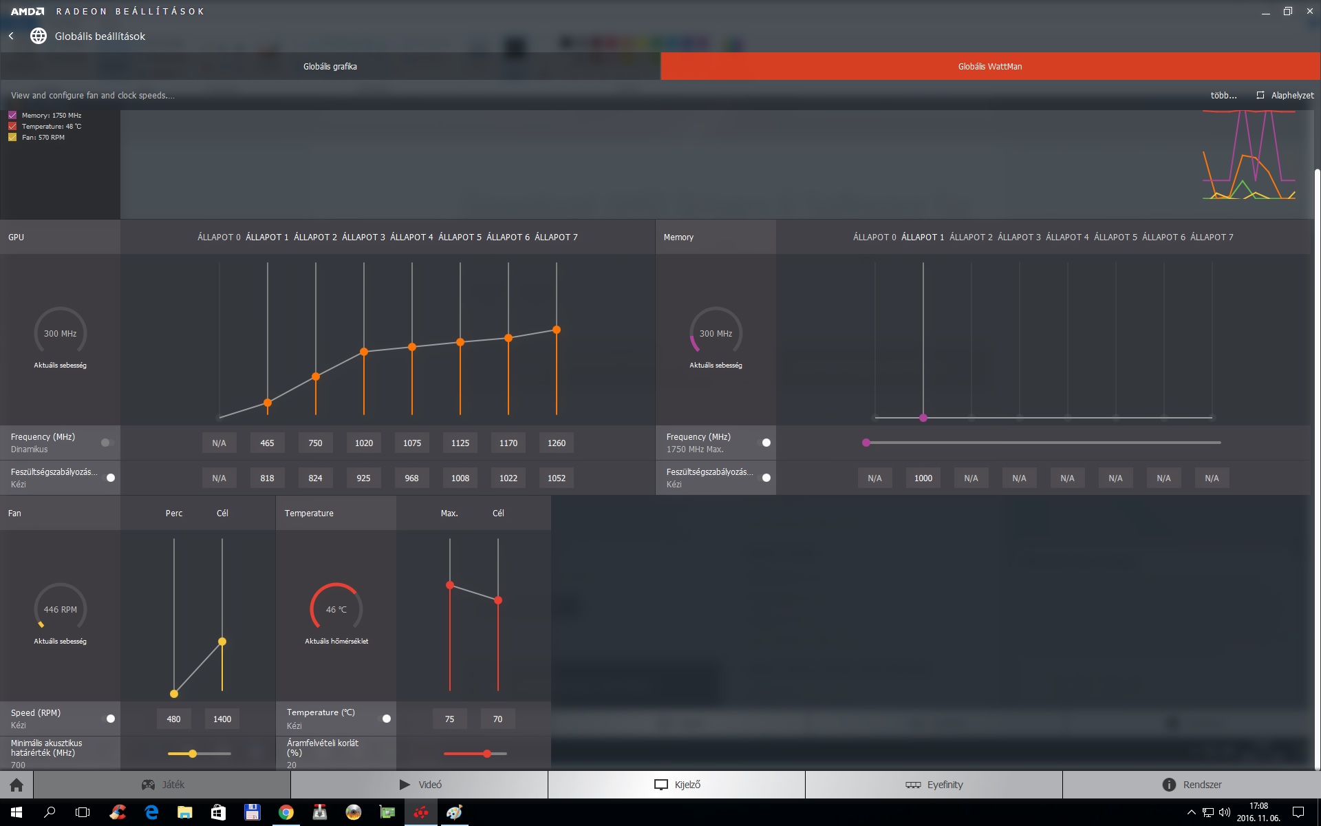Open the Kijelző display tab

coord(677,785)
